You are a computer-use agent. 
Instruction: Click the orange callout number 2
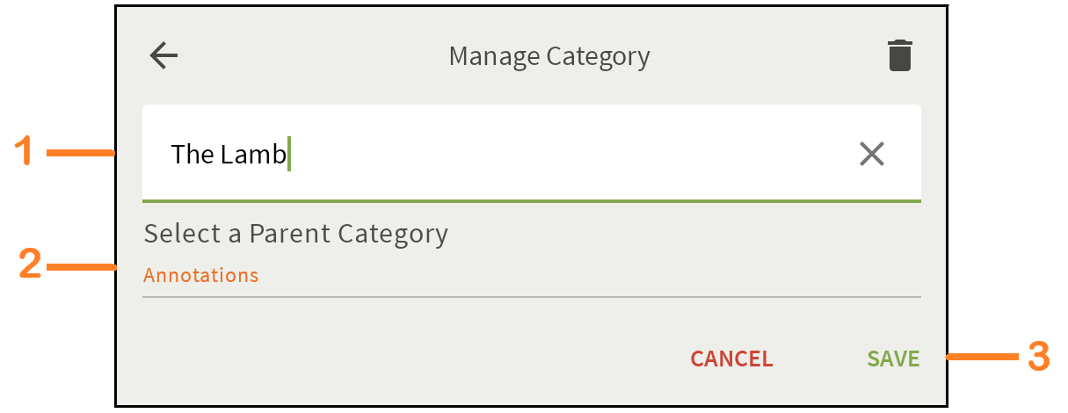click(x=30, y=265)
